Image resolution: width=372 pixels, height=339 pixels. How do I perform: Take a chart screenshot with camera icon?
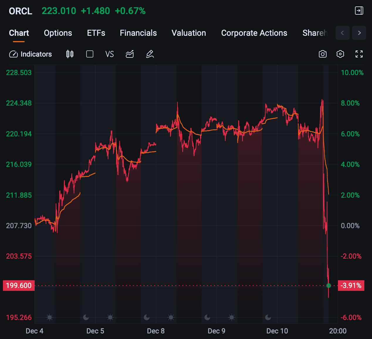[323, 54]
